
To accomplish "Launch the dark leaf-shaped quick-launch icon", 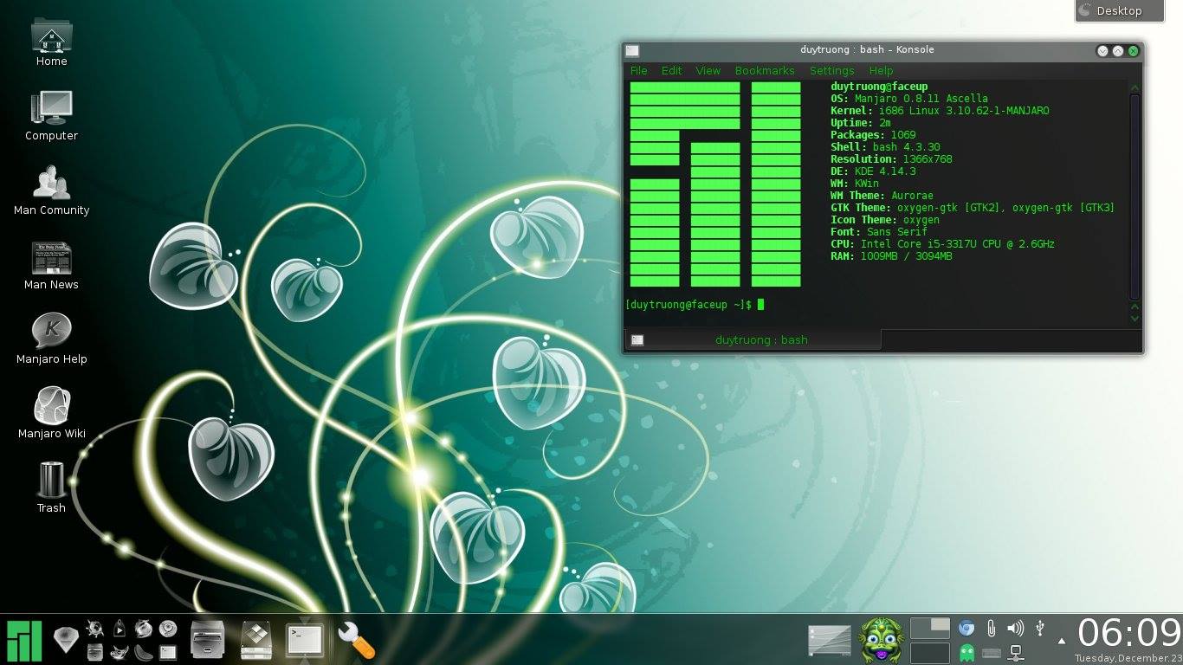I will [x=144, y=652].
